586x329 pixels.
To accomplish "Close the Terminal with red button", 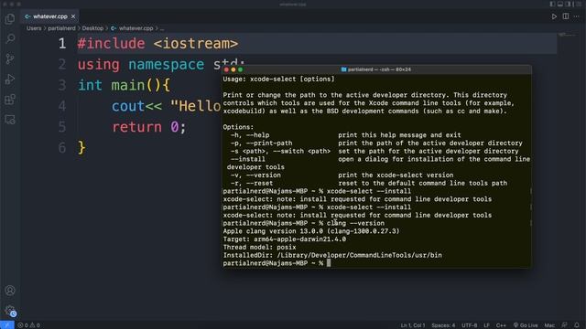I will (226, 69).
